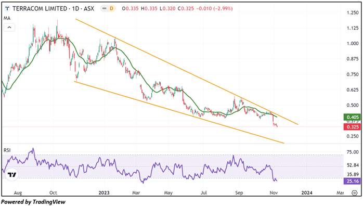Viewport: 363px width, 206px height.
Task: Click the Nov time axis label
Action: click(x=274, y=192)
